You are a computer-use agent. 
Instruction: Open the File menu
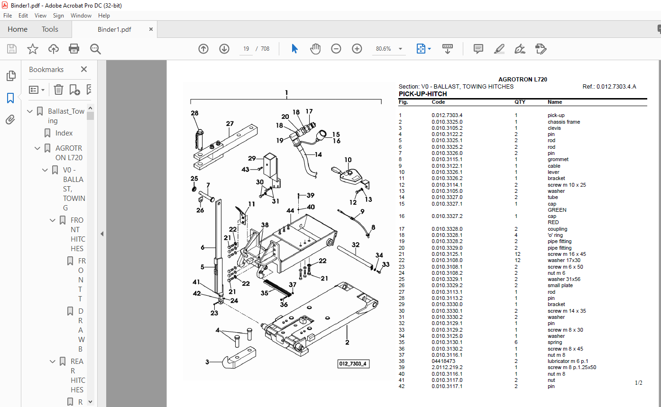point(8,16)
